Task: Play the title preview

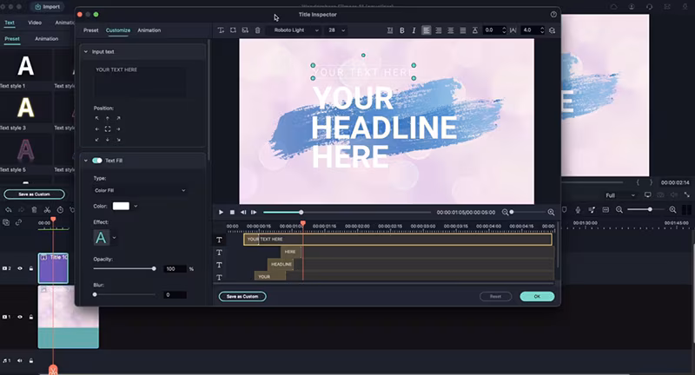Action: 221,212
